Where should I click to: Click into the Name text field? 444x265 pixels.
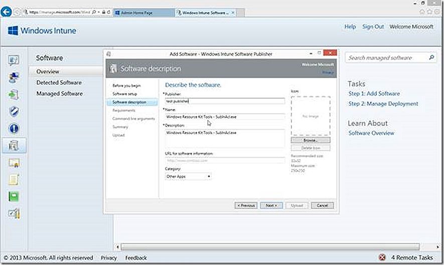pos(225,117)
